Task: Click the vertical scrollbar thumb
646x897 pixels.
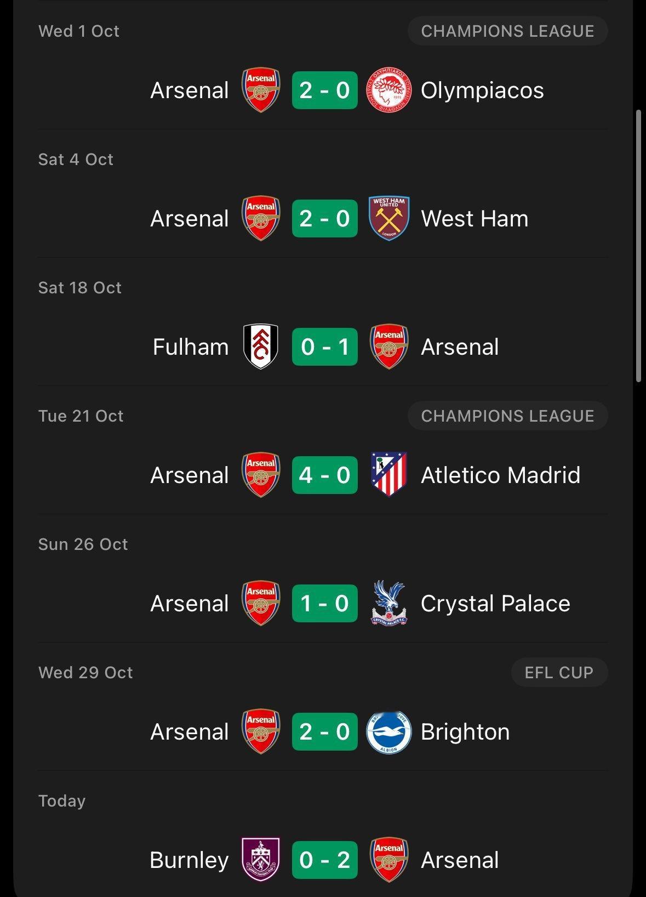Action: [x=638, y=246]
